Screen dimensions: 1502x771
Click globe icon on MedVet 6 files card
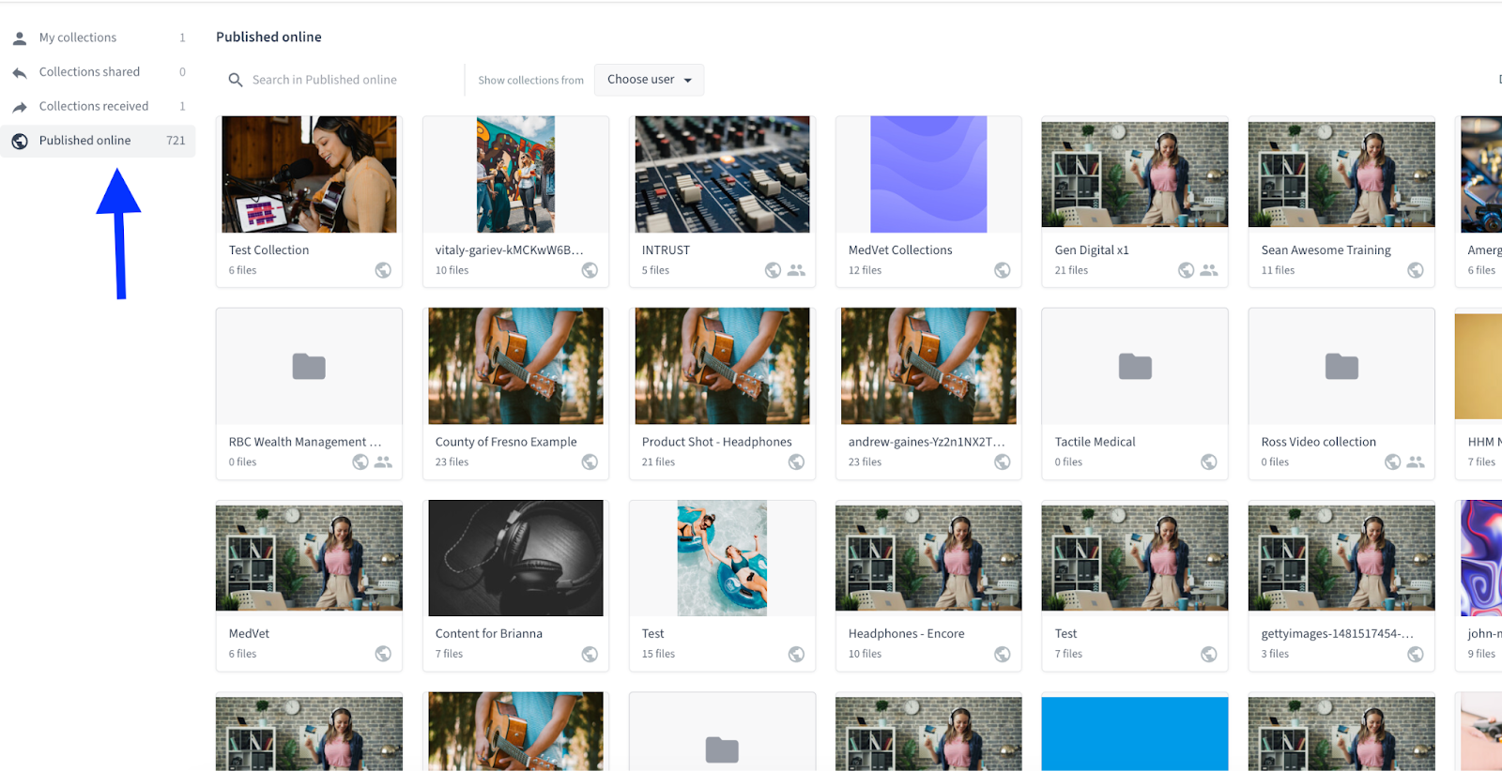[x=383, y=654]
